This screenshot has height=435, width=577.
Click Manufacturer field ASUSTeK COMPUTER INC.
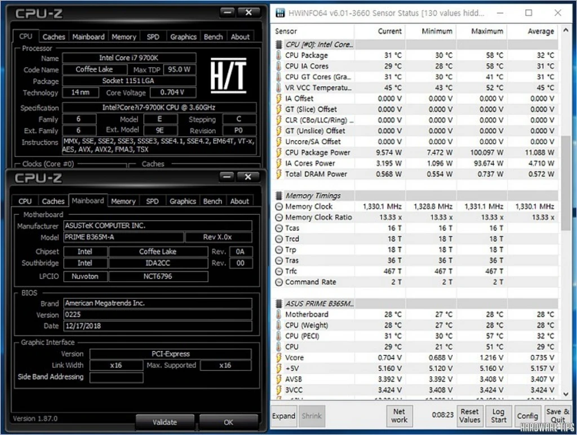158,225
